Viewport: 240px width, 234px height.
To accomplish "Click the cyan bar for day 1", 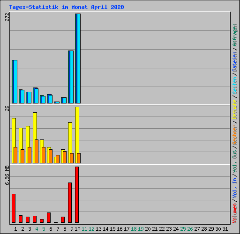I will [15, 81].
